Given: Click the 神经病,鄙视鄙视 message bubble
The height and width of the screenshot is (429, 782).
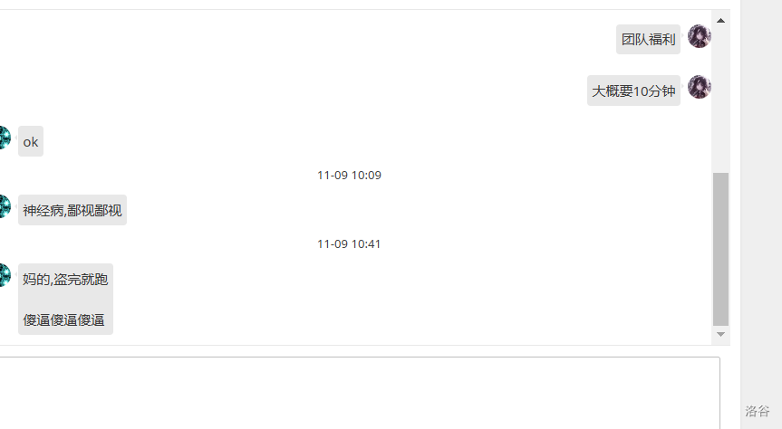Looking at the screenshot, I should [72, 210].
